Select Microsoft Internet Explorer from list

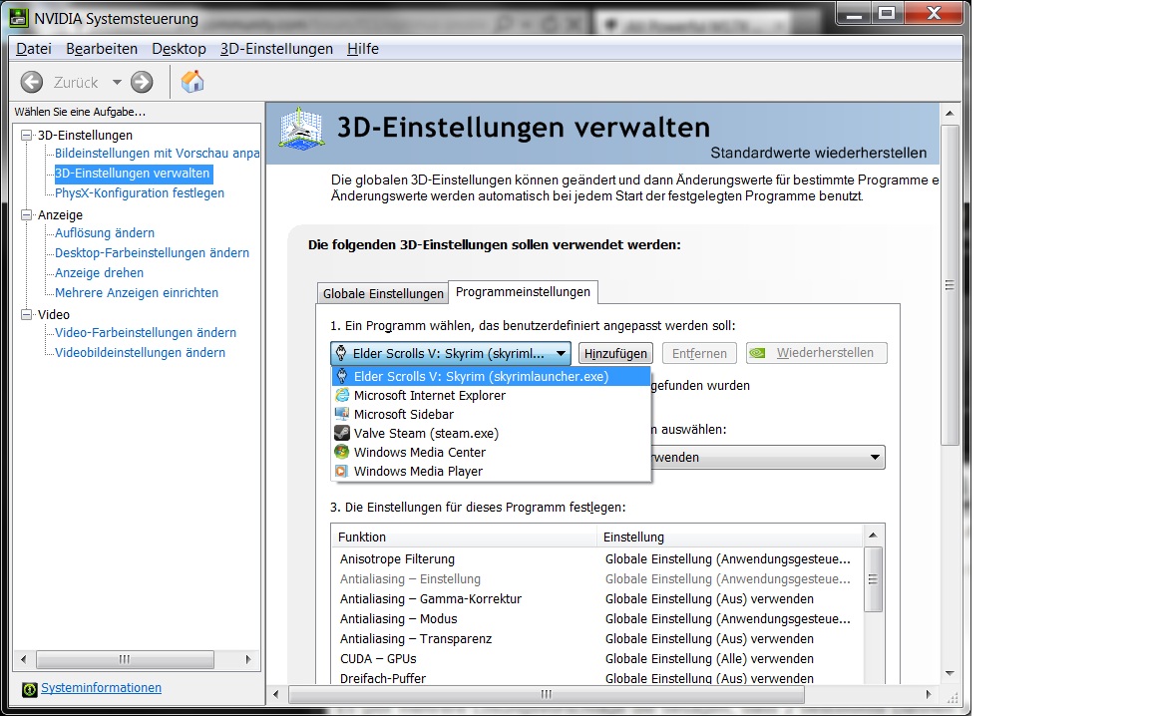click(429, 396)
